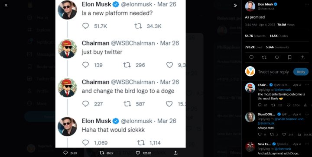Click the blue Reply button

coord(301,72)
